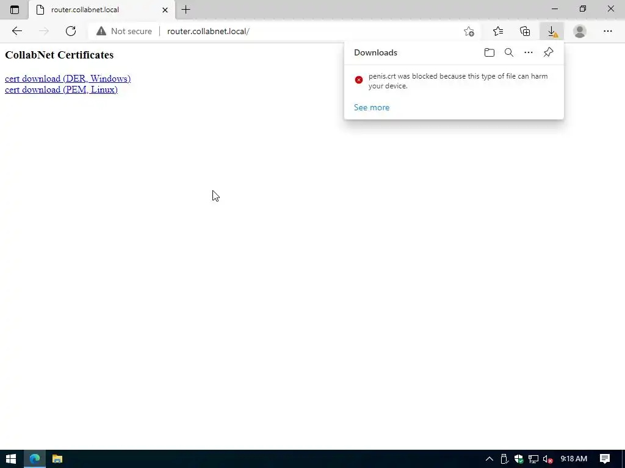Open the Favorites list icon
The image size is (625, 468).
pos(498,31)
